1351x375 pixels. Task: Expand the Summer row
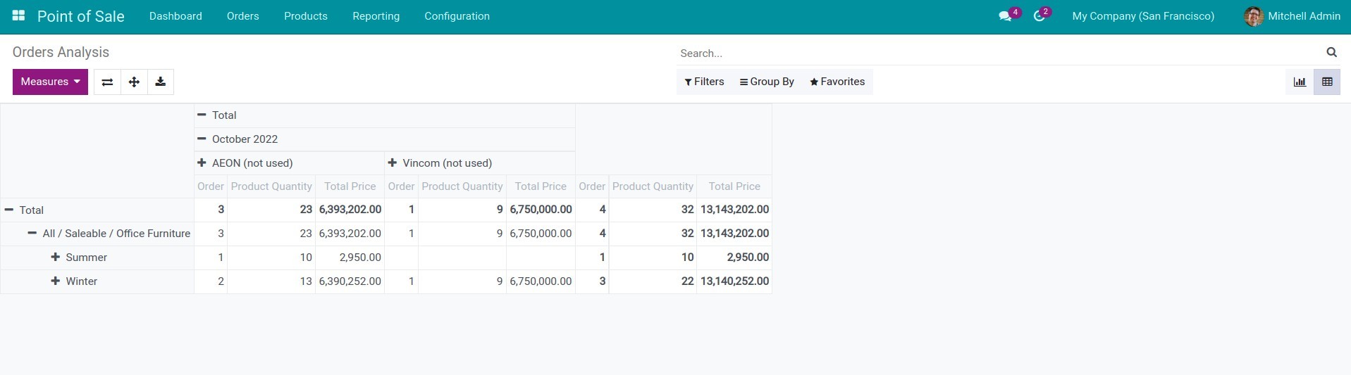(79, 258)
